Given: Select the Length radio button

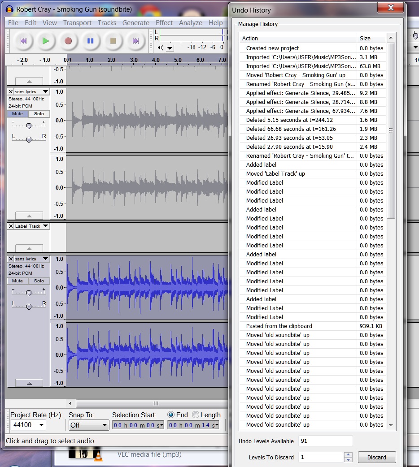Looking at the screenshot, I should coord(196,415).
